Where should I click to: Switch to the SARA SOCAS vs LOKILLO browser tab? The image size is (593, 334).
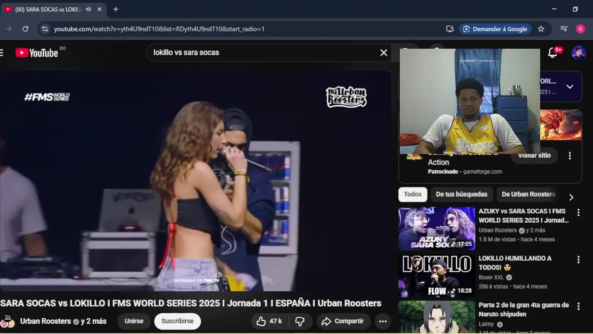coord(48,9)
